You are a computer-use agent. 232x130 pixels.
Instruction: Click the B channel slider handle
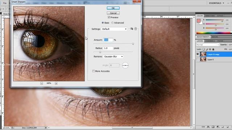(x=216, y=29)
